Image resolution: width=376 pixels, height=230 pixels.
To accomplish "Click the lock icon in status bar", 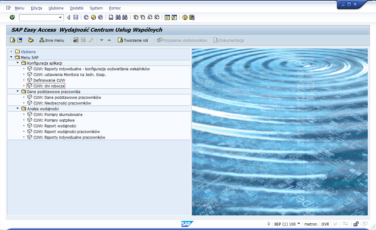I will [356, 224].
